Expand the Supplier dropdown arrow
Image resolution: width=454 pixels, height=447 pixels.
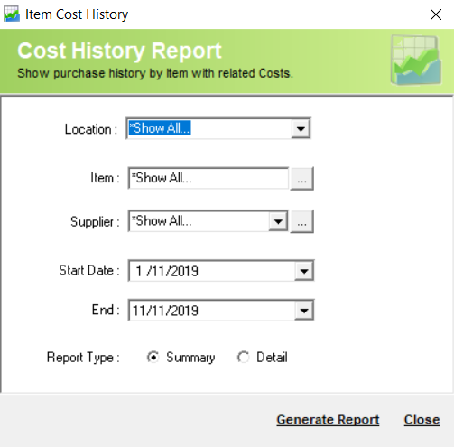(278, 221)
